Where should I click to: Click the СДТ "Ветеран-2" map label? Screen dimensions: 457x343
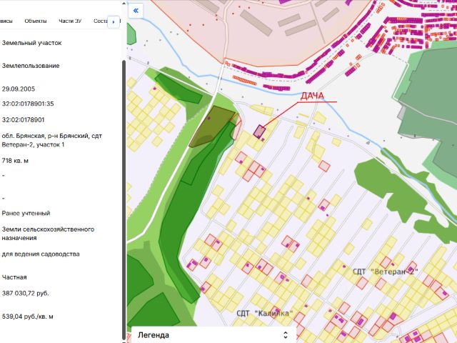385,272
